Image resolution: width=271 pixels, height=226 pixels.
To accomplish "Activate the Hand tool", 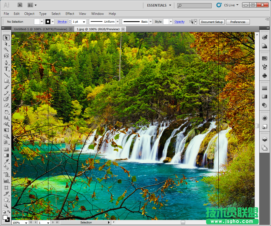I will pyautogui.click(x=6, y=200).
